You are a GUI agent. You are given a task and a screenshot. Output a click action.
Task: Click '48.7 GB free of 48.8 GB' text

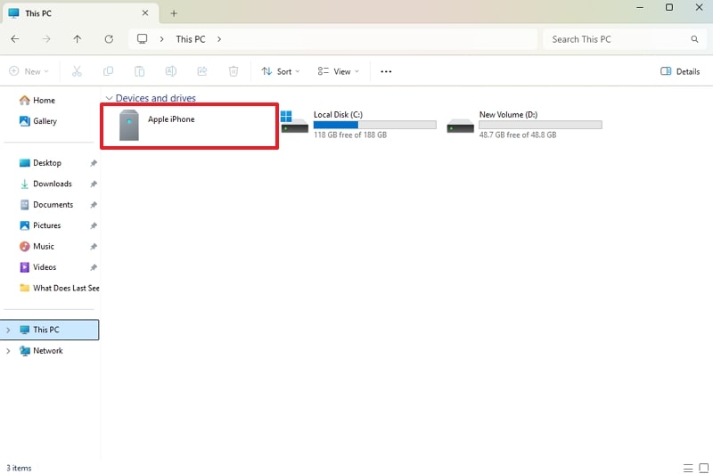518,135
